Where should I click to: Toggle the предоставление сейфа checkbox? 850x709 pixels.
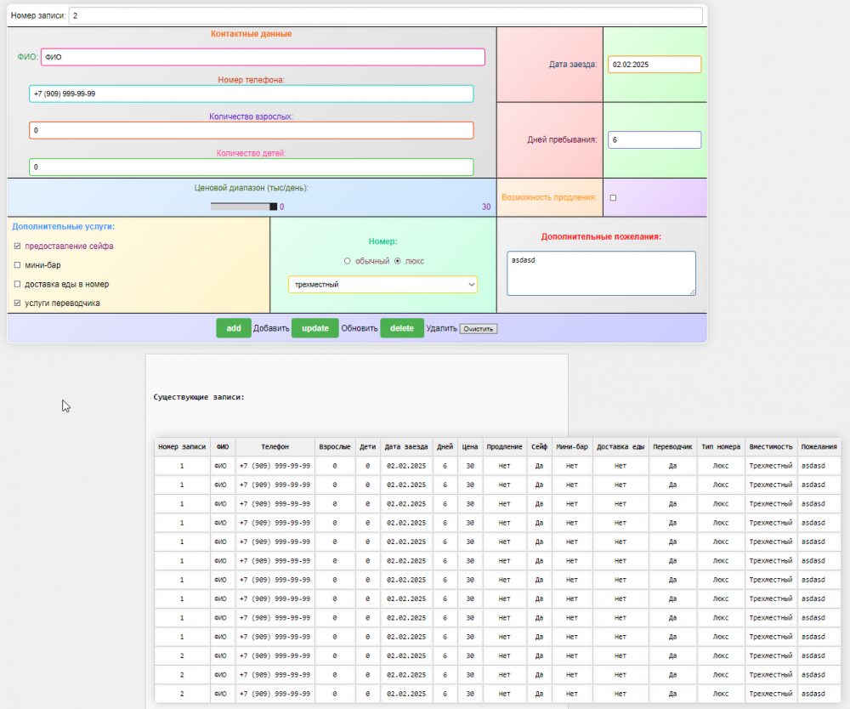click(18, 246)
